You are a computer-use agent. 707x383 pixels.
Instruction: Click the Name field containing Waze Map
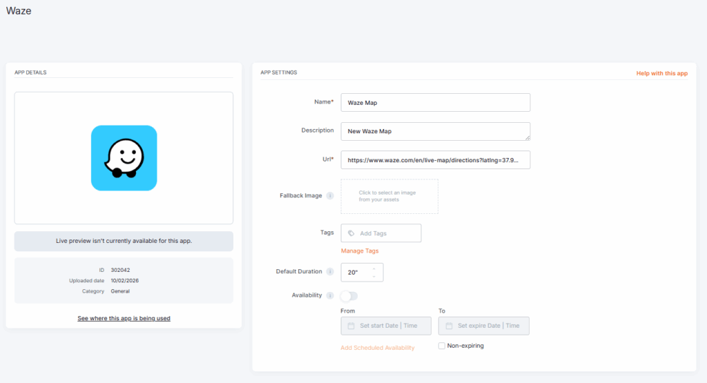[x=435, y=102]
